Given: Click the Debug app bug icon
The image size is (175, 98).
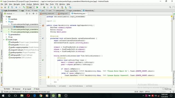Looking at the screenshot, I should (x=44, y=7).
